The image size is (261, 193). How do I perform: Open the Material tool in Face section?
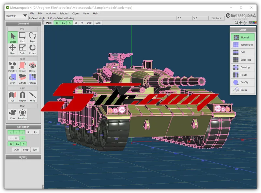[x=32, y=79]
